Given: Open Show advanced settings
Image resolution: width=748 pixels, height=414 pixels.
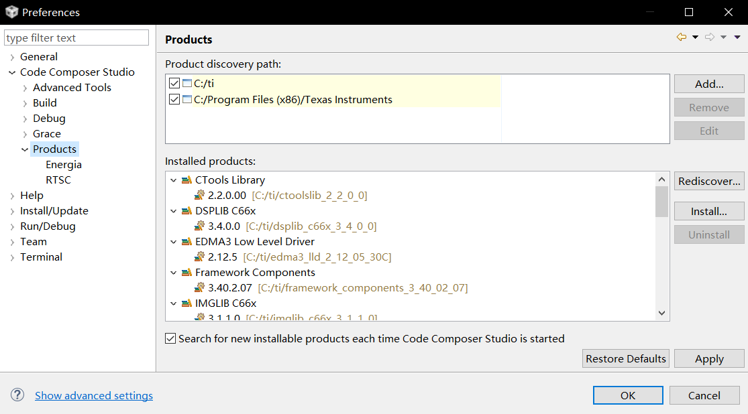Looking at the screenshot, I should pyautogui.click(x=93, y=395).
